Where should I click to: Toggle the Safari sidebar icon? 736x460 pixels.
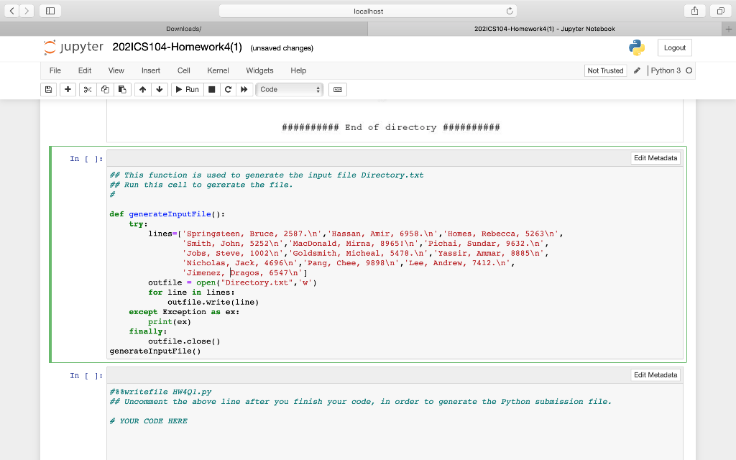(x=50, y=10)
